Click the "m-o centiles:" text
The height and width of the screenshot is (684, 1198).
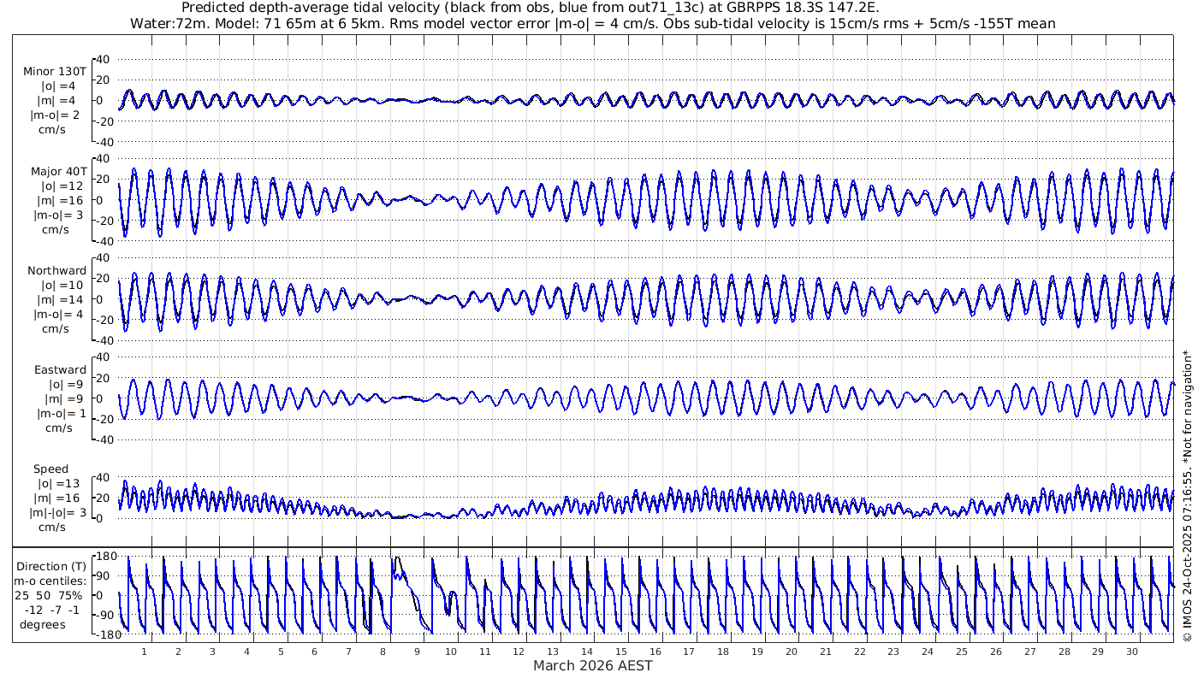pyautogui.click(x=50, y=581)
